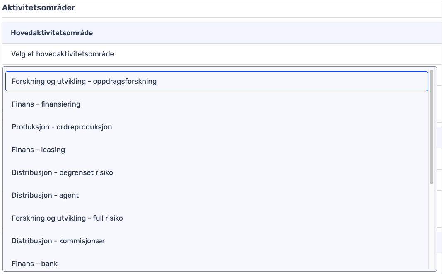Image resolution: width=442 pixels, height=274 pixels.
Task: Set main activity area to leasing finance
Action: (x=38, y=150)
